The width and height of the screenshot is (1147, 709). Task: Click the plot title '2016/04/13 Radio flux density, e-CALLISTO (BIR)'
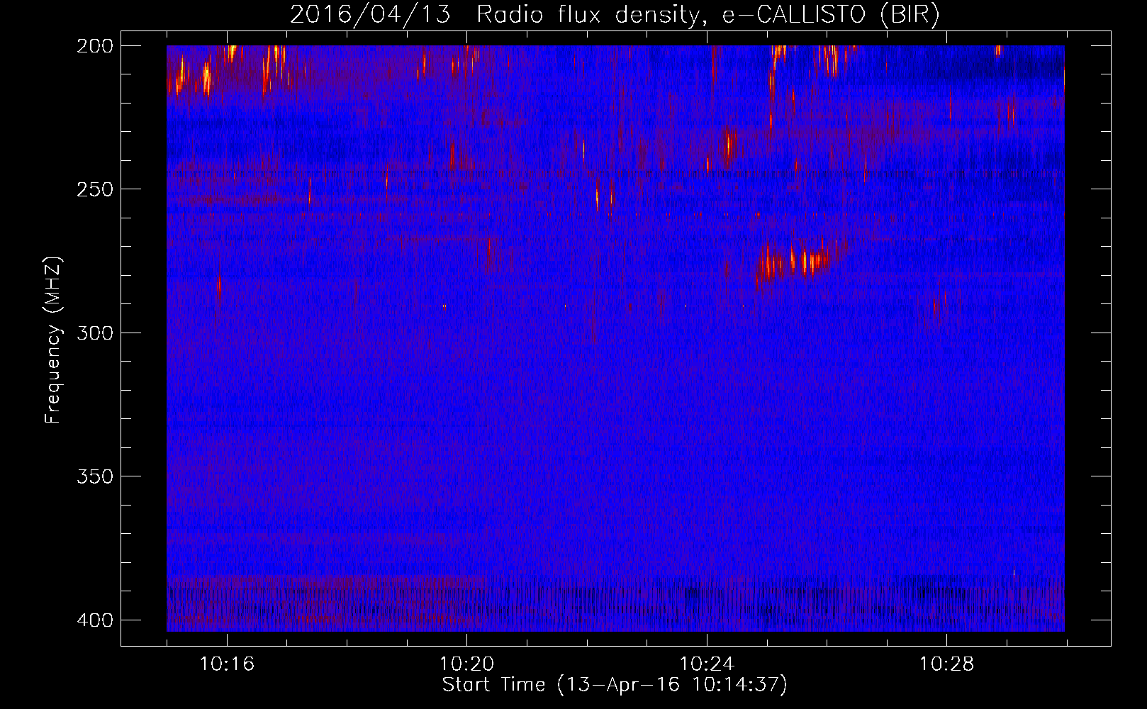pos(615,15)
